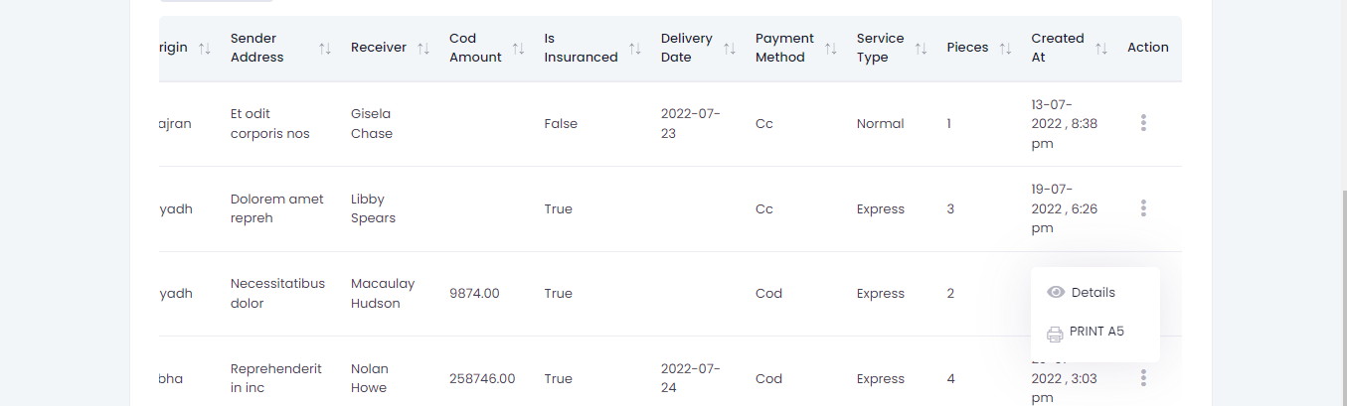This screenshot has height=406, width=1347.
Task: Open action menu for Gisela Chase row
Action: (1143, 123)
